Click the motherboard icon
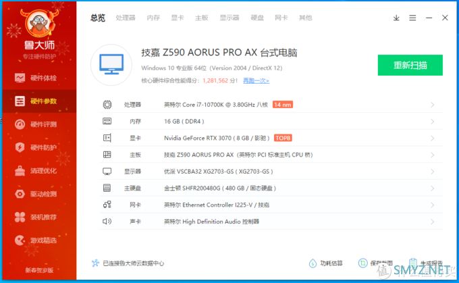459x283 pixels. coord(107,155)
